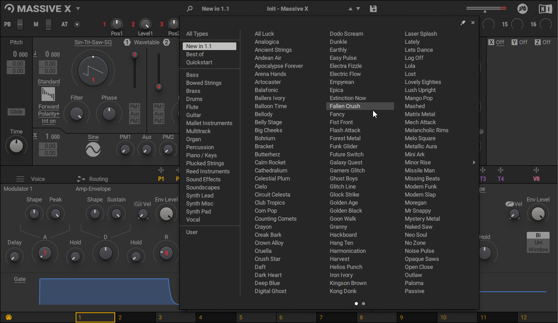
Task: Select slot 5 in the bottom bar
Action: click(x=256, y=318)
